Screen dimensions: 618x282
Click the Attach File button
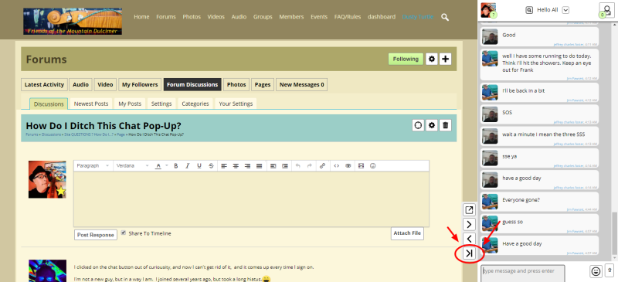[x=407, y=233]
